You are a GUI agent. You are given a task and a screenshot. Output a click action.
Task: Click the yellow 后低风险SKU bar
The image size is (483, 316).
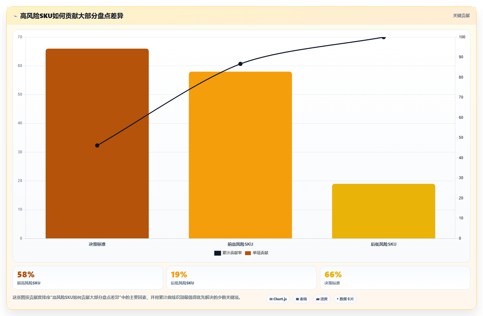(384, 211)
